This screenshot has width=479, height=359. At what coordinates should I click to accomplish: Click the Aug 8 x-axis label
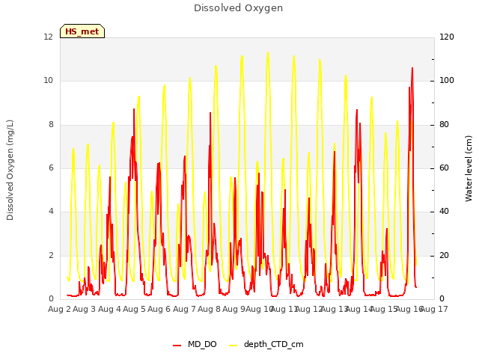tap(210, 310)
